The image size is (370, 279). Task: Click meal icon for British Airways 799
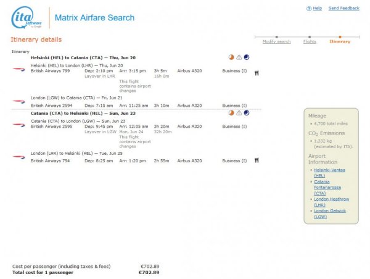click(257, 72)
